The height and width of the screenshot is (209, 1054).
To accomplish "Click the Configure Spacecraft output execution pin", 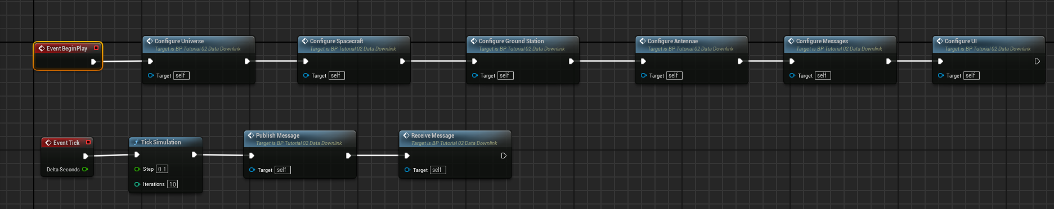I will [402, 61].
